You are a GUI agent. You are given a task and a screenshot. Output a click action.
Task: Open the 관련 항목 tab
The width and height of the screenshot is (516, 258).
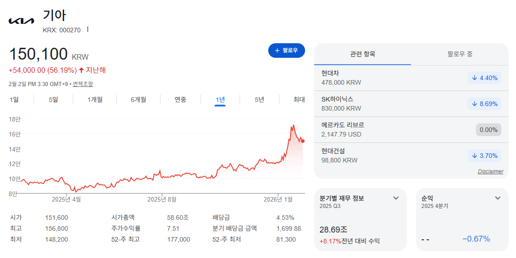pos(363,54)
